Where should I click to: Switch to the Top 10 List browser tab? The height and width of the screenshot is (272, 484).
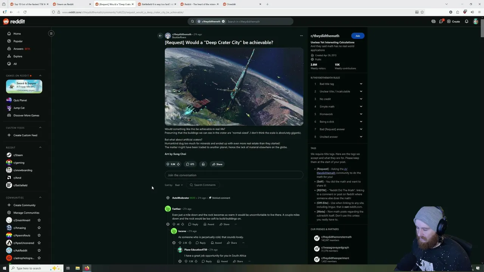click(x=29, y=4)
